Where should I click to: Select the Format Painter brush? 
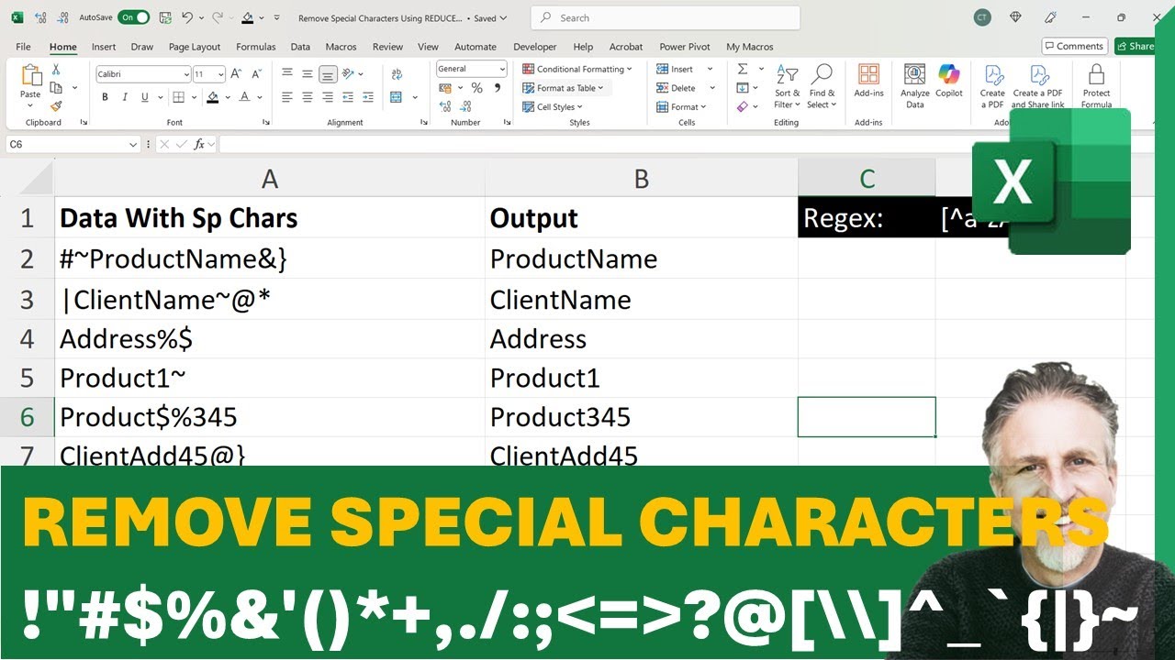56,104
